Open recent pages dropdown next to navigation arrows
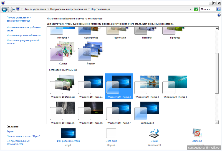This screenshot has height=151, width=222. [14, 10]
